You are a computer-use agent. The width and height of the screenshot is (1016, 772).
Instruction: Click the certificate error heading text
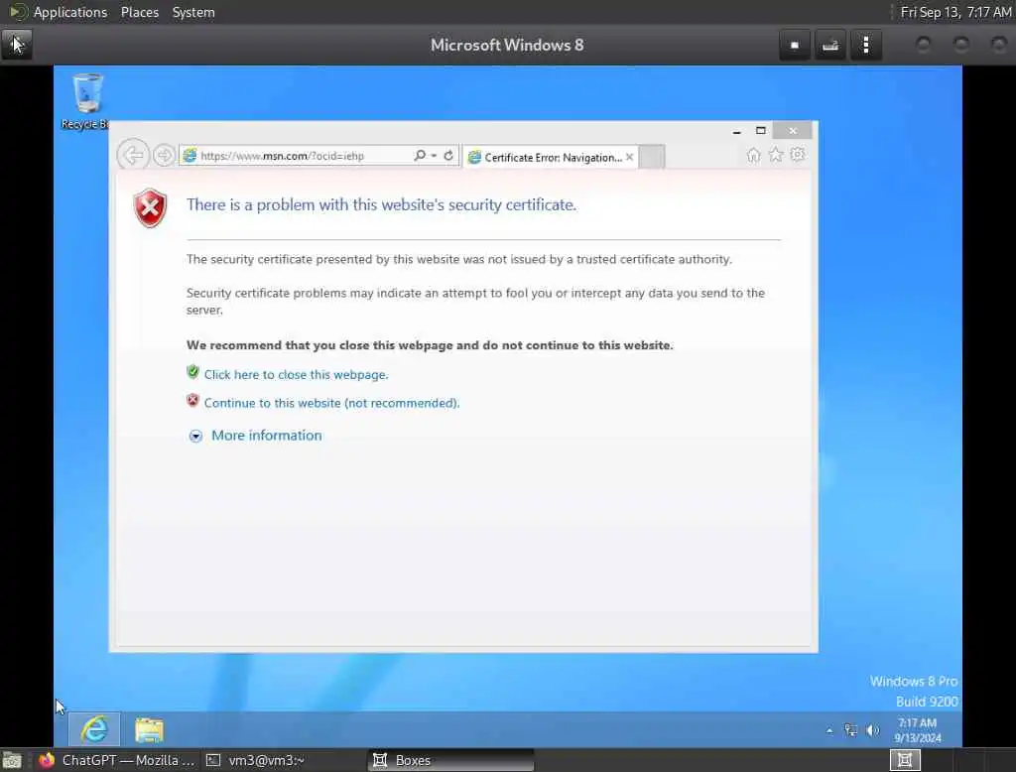381,204
